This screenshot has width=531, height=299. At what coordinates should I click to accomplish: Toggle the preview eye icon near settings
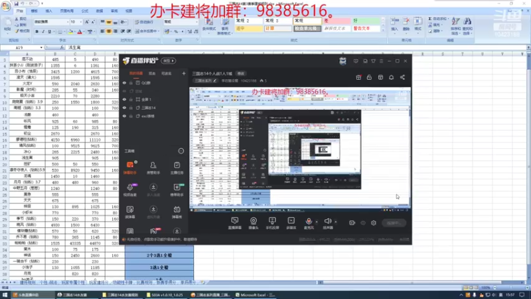coord(363,223)
